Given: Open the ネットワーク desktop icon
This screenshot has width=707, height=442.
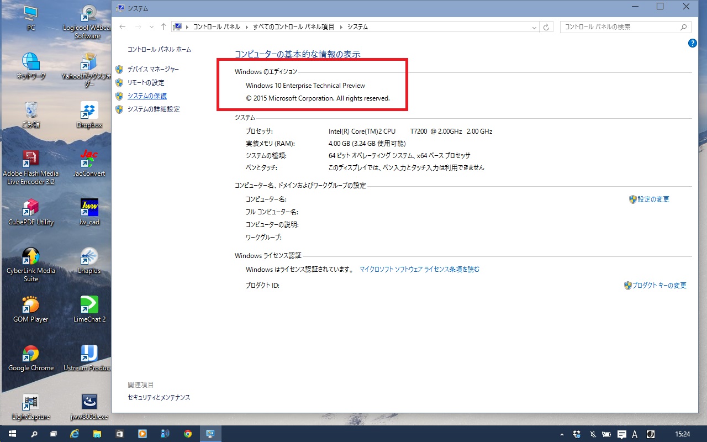Looking at the screenshot, I should pos(31,66).
